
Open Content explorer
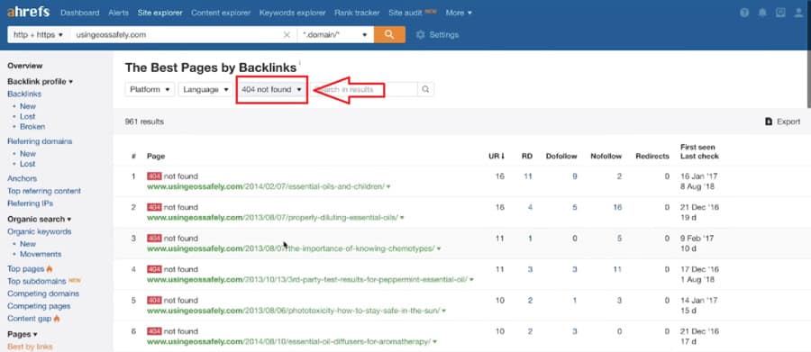pyautogui.click(x=221, y=13)
